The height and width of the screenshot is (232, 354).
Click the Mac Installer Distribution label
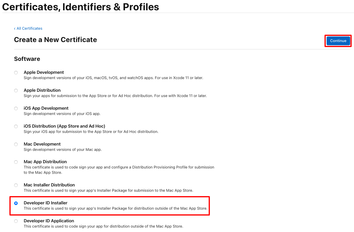tap(49, 185)
